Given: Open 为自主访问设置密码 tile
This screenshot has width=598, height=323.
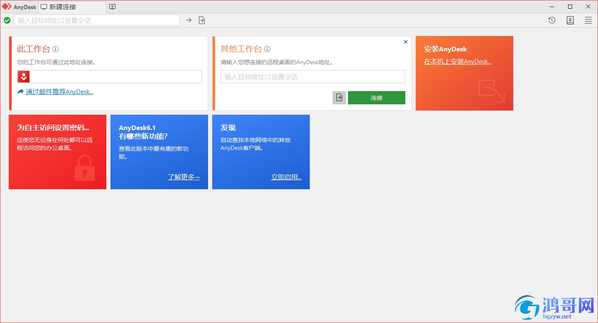Looking at the screenshot, I should point(57,152).
